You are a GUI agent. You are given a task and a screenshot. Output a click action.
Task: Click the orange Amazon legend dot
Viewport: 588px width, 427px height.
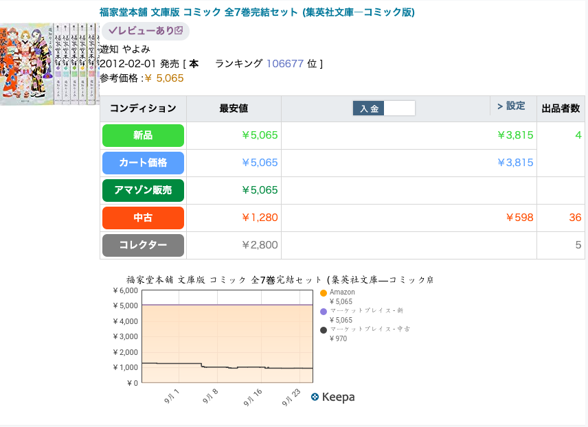click(324, 293)
